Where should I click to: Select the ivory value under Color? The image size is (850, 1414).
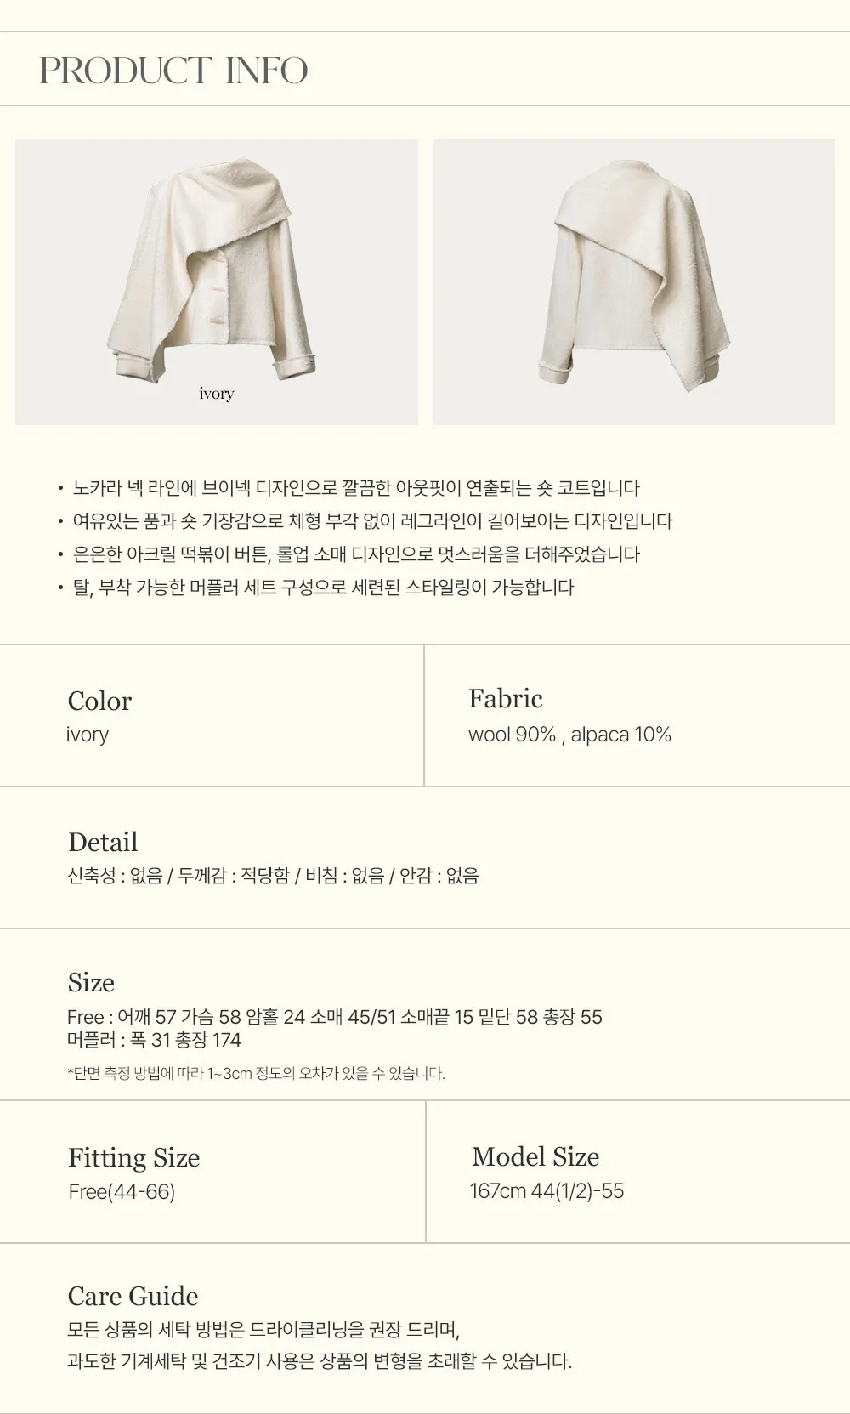[88, 735]
